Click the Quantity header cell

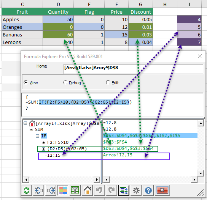click(58, 12)
